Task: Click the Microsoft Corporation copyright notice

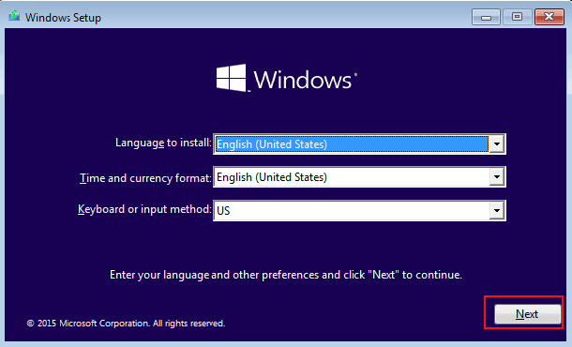Action: click(x=126, y=324)
